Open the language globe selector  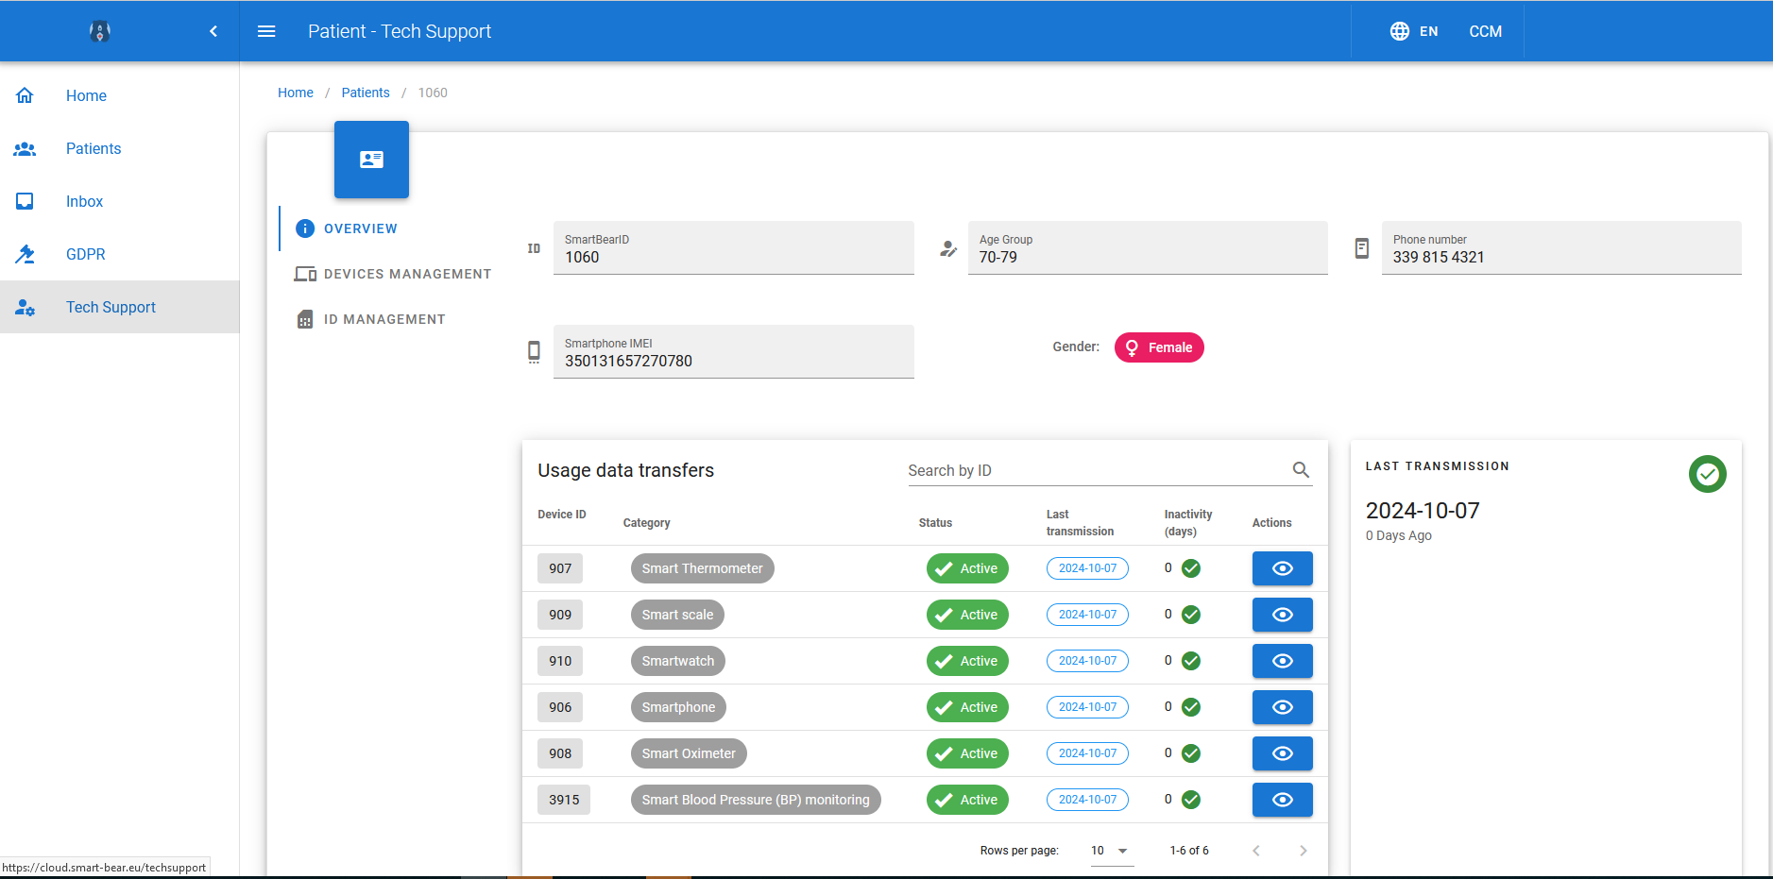(x=1400, y=31)
